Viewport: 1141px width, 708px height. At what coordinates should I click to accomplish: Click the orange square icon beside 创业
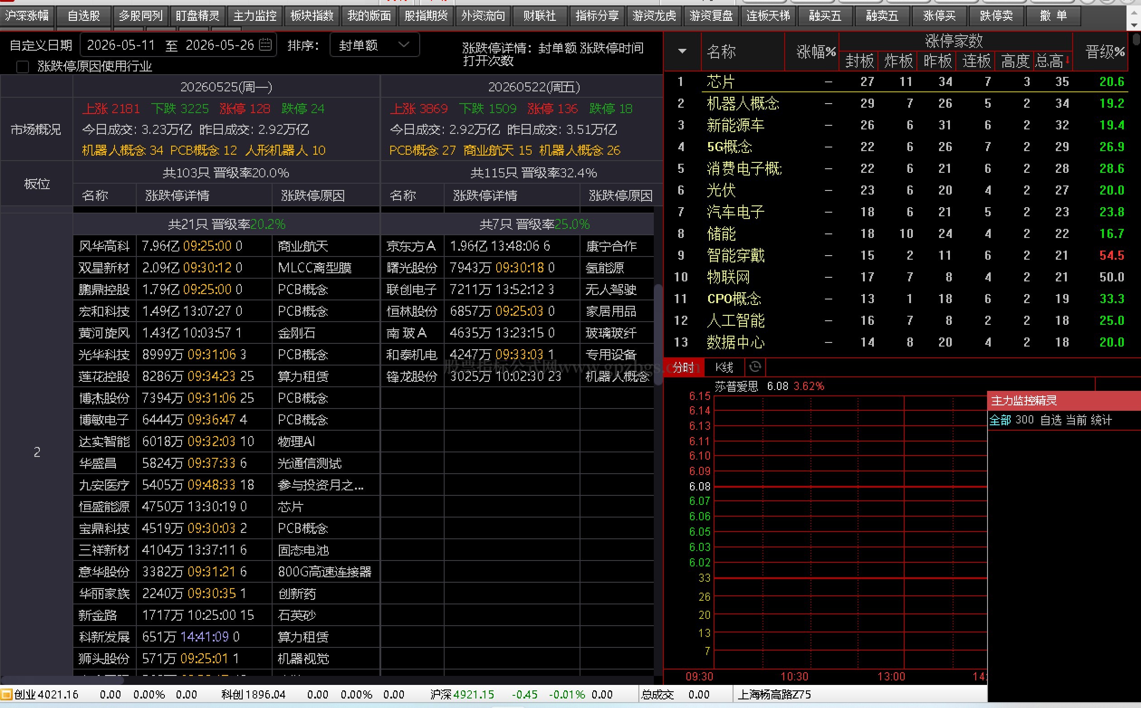pyautogui.click(x=6, y=694)
